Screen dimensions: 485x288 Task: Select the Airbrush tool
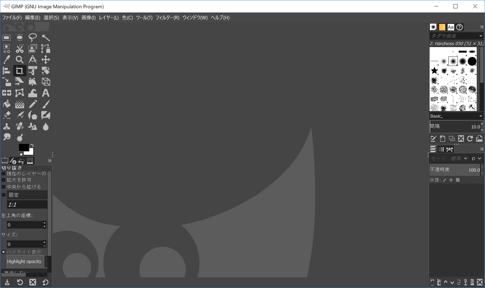pos(20,115)
